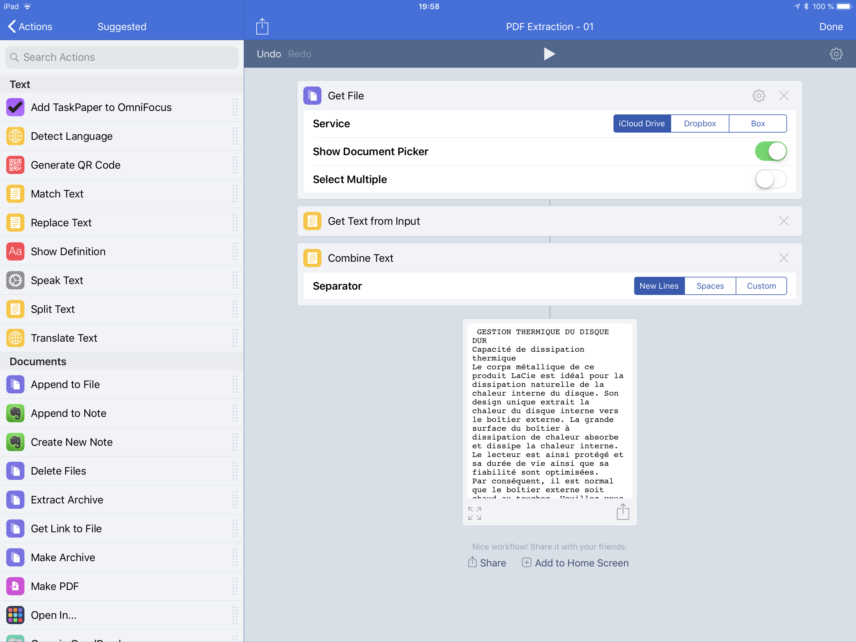Set the service to Dropbox
Viewport: 856px width, 642px height.
point(700,124)
